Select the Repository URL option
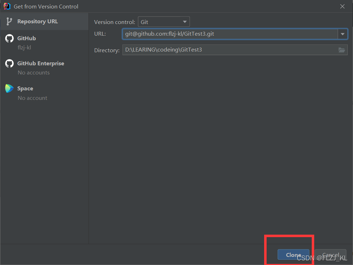Image resolution: width=353 pixels, height=265 pixels. (x=44, y=22)
